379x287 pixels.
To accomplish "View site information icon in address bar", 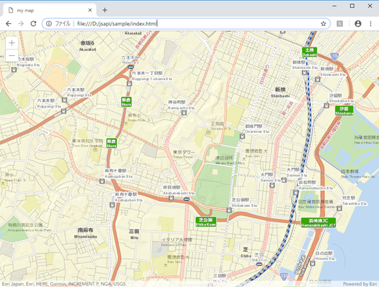I will pos(49,23).
